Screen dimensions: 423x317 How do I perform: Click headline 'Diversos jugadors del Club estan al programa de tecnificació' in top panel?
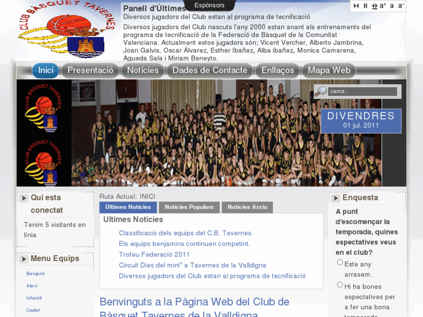216,17
